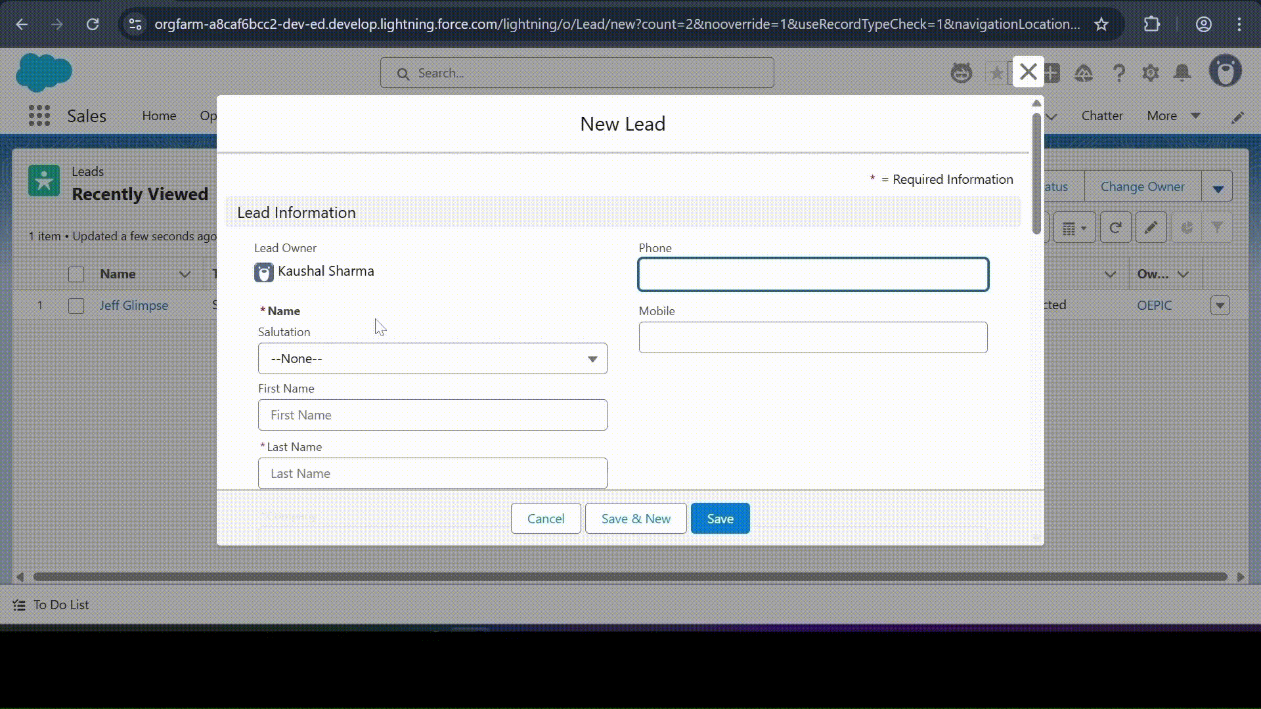Click the list view edit pencil icon
1261x709 pixels.
point(1151,228)
